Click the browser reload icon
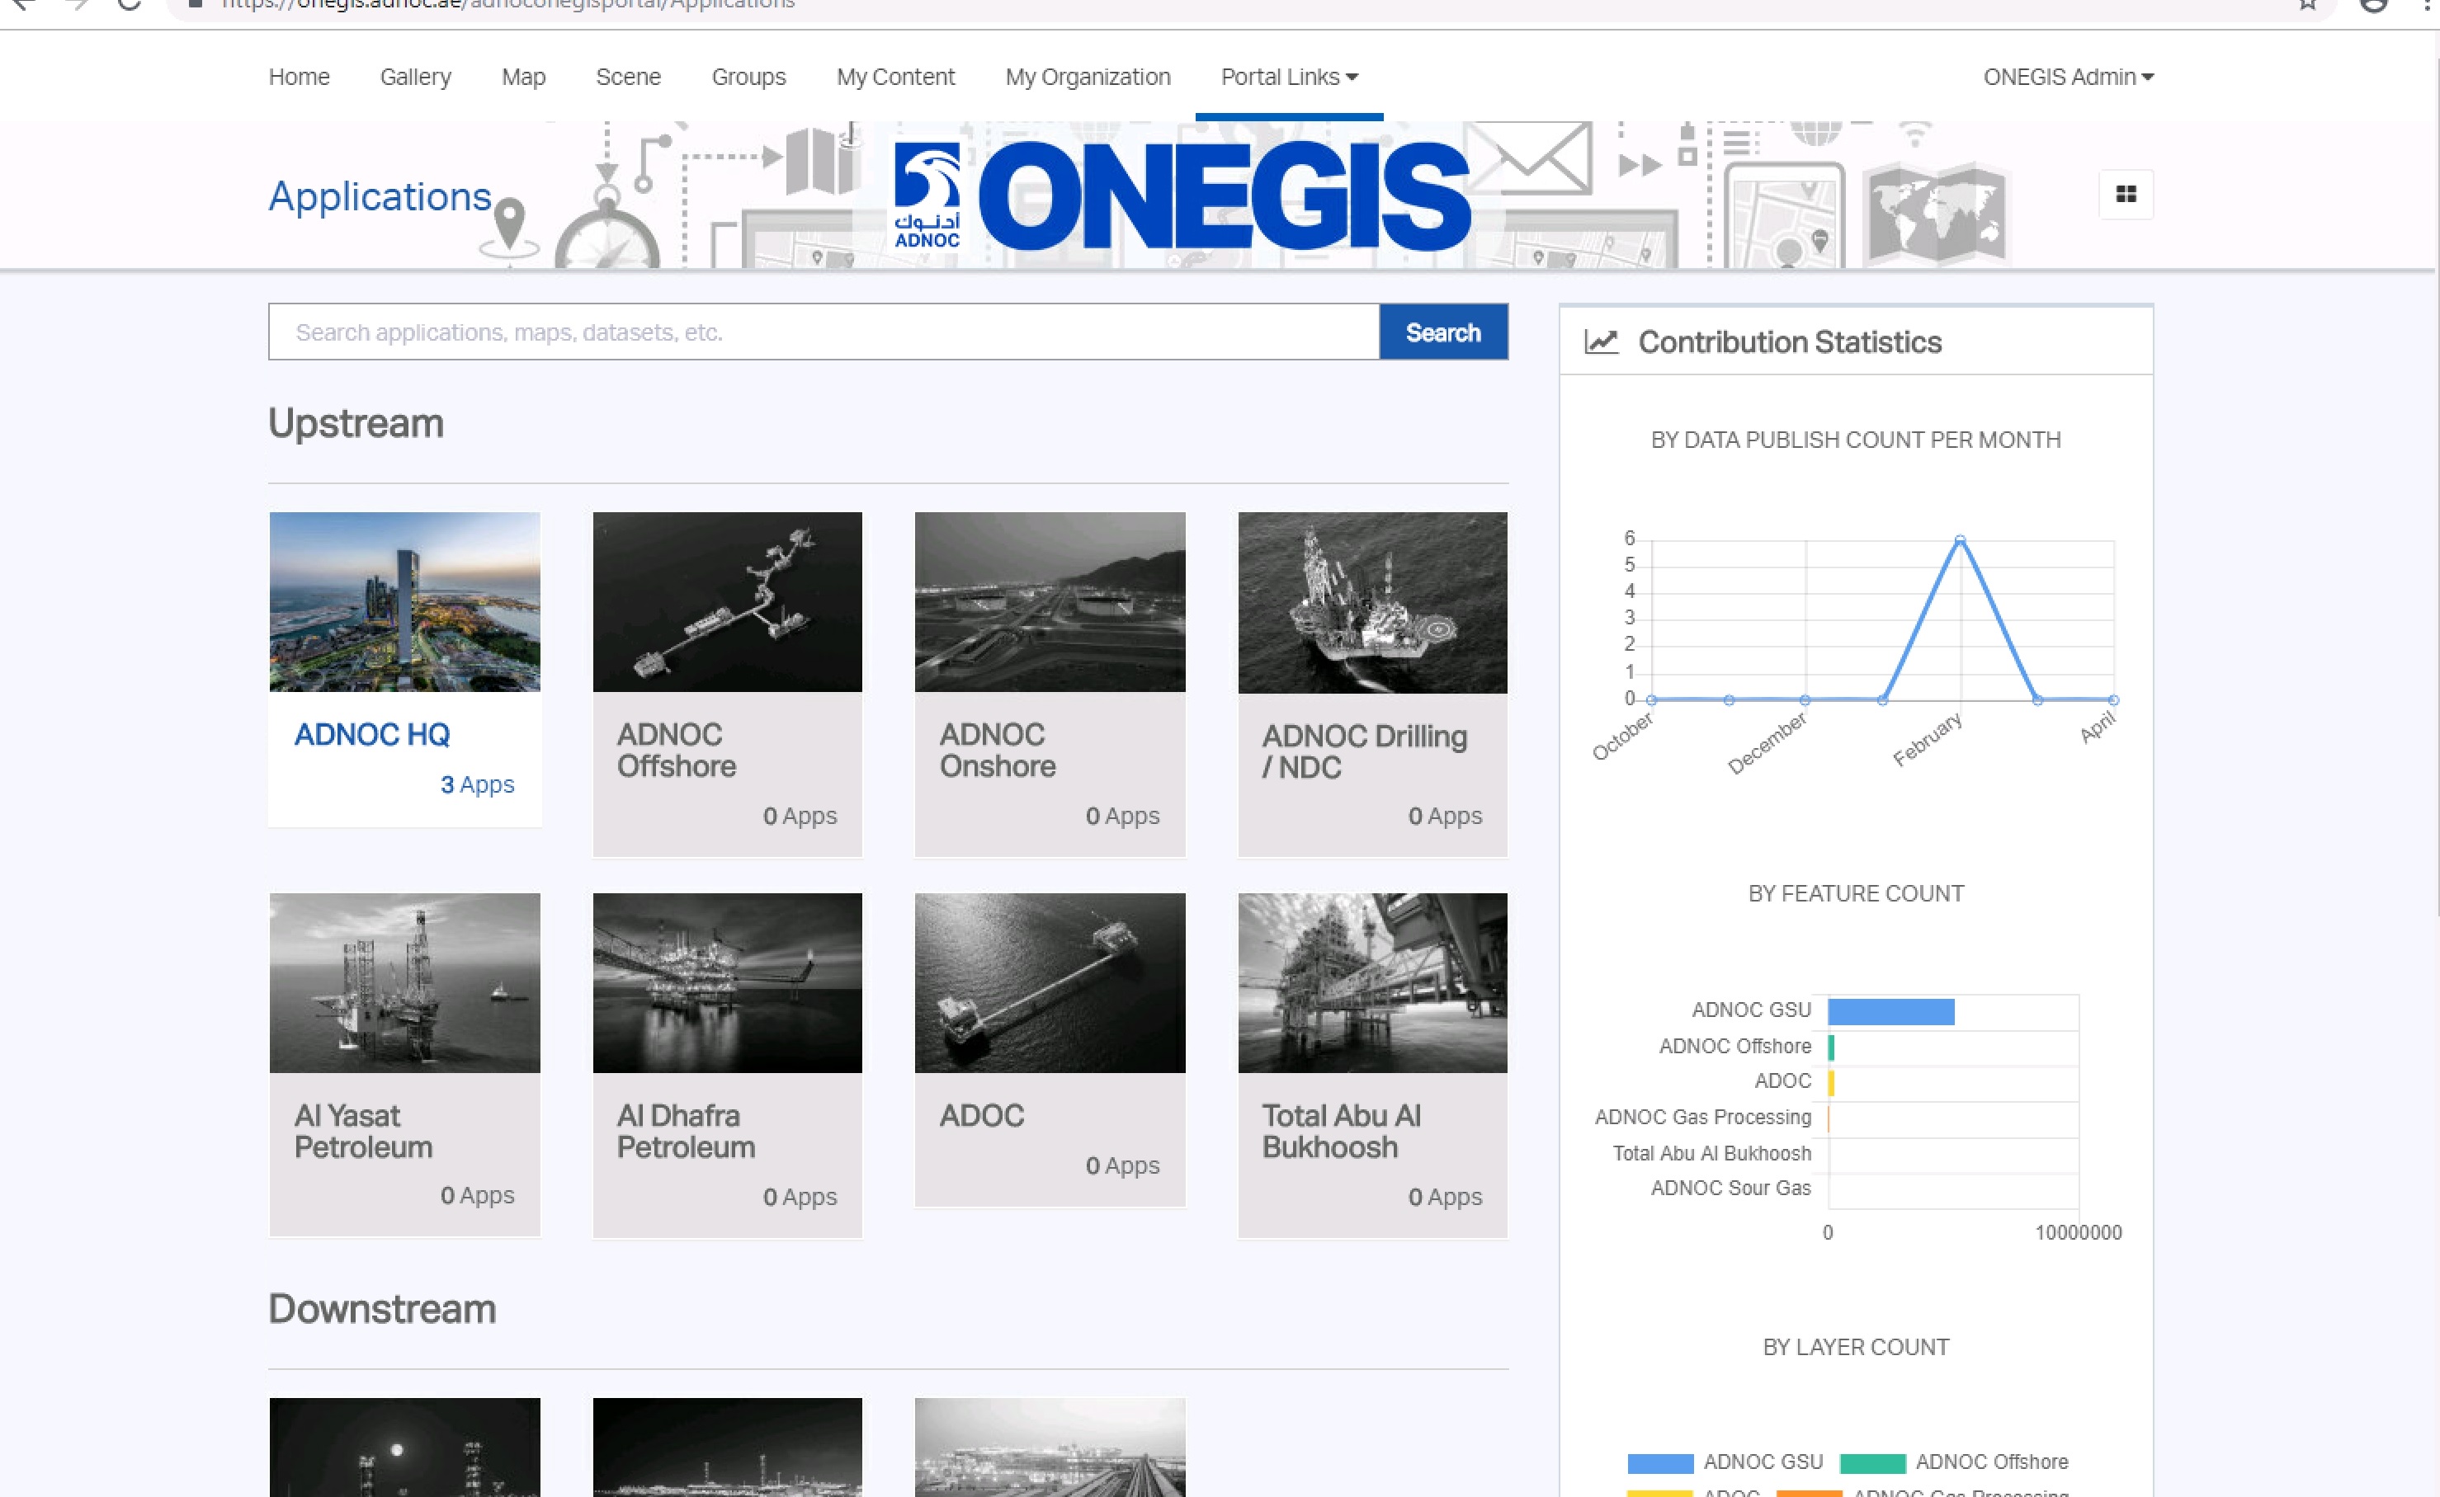The height and width of the screenshot is (1497, 2440). point(129,4)
